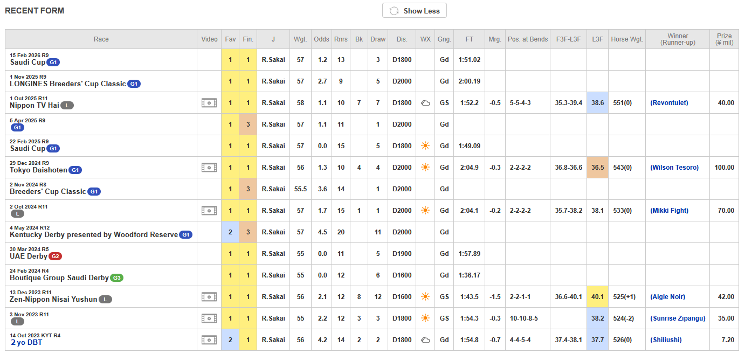745x354 pixels.
Task: Click the Odds column header
Action: tap(321, 39)
